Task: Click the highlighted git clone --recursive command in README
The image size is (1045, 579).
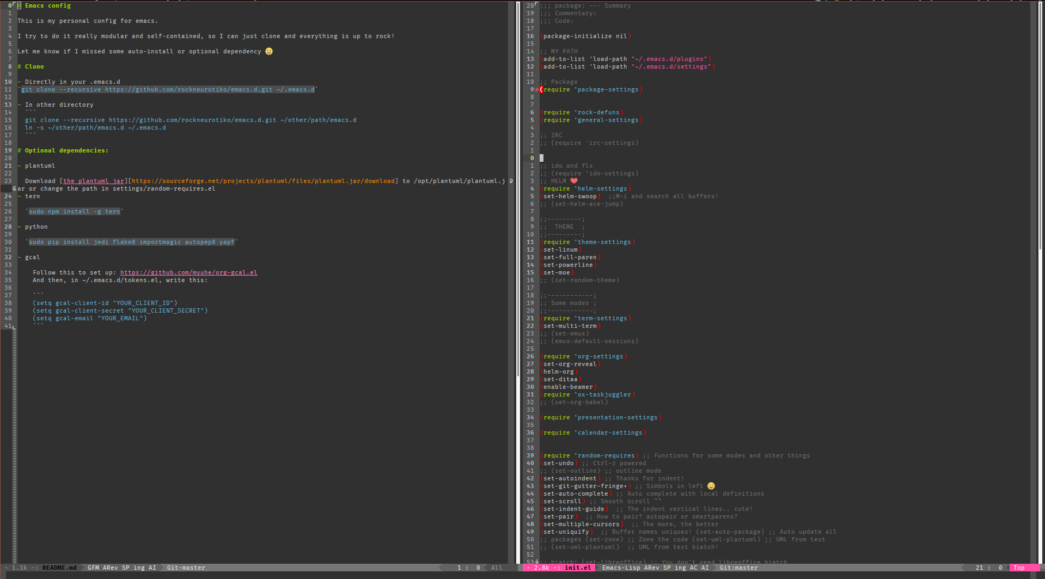Action: tap(168, 89)
